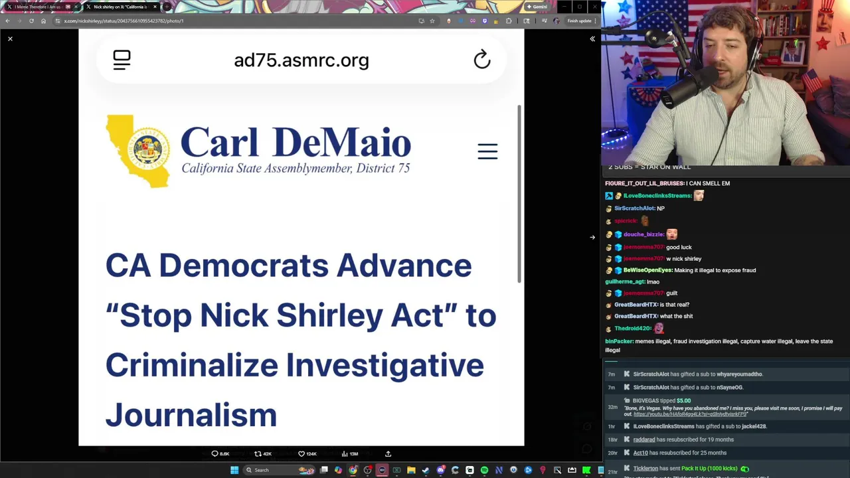
Task: Click chat user binPacker
Action: (x=619, y=341)
